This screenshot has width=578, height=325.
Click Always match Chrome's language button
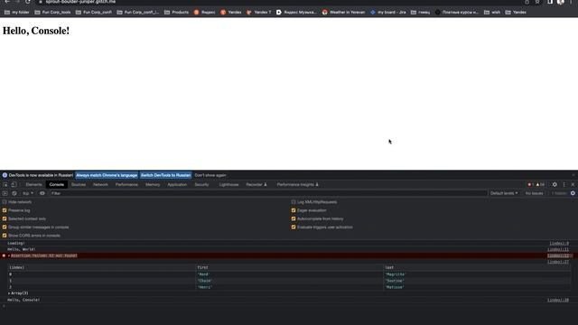tap(107, 175)
